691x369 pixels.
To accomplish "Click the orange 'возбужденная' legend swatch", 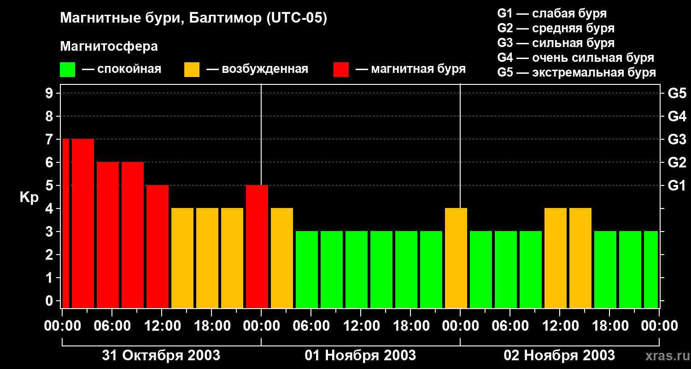I will point(192,70).
